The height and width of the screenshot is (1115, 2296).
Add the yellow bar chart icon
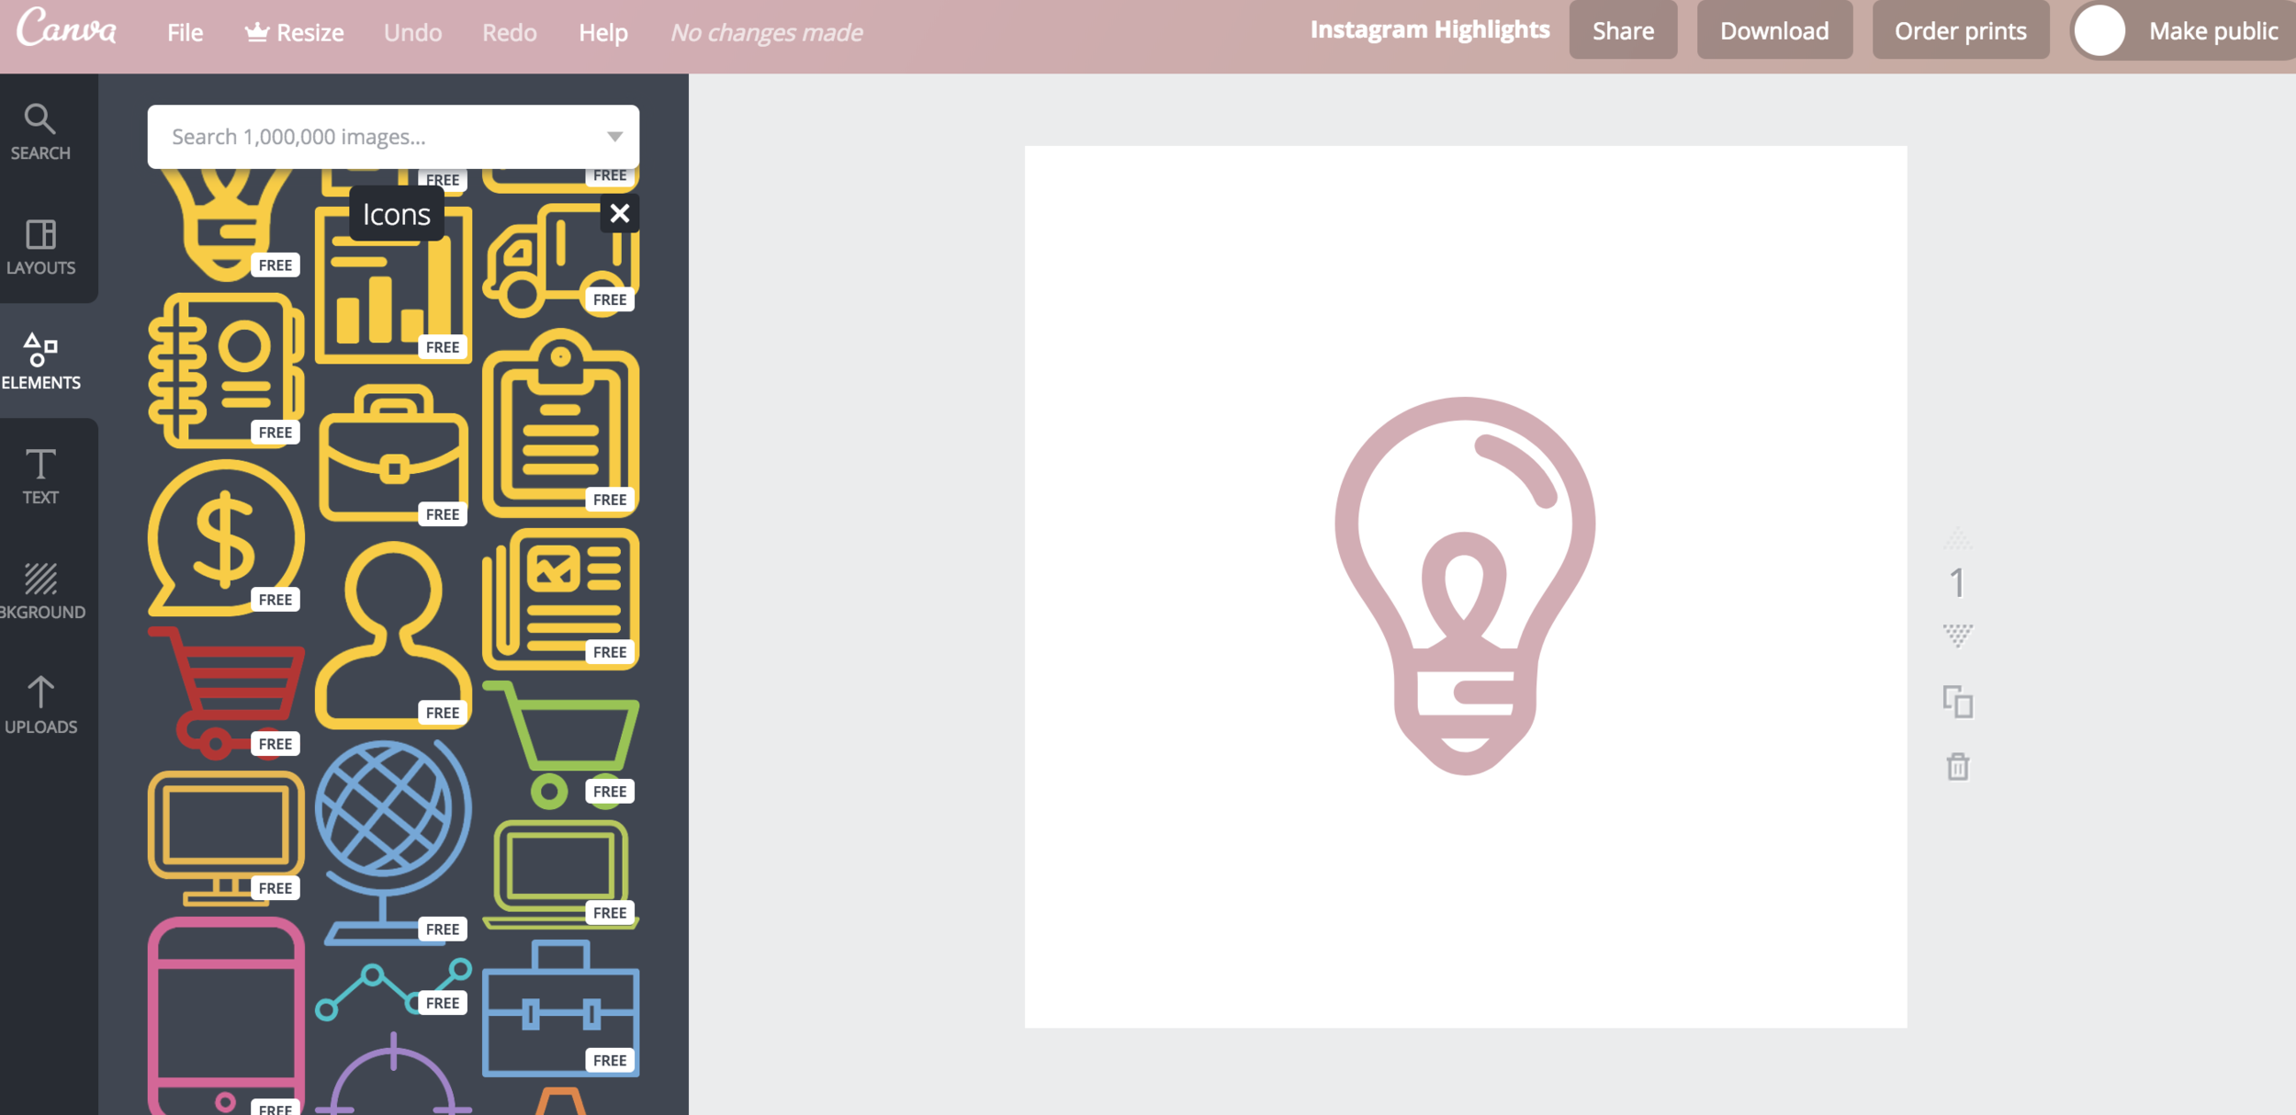(x=393, y=284)
